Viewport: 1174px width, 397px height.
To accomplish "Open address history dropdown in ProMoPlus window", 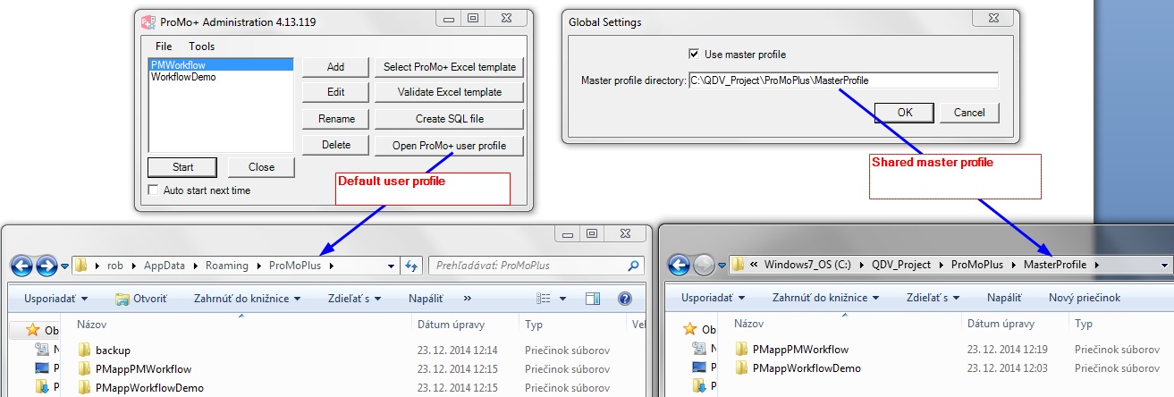I will point(392,266).
